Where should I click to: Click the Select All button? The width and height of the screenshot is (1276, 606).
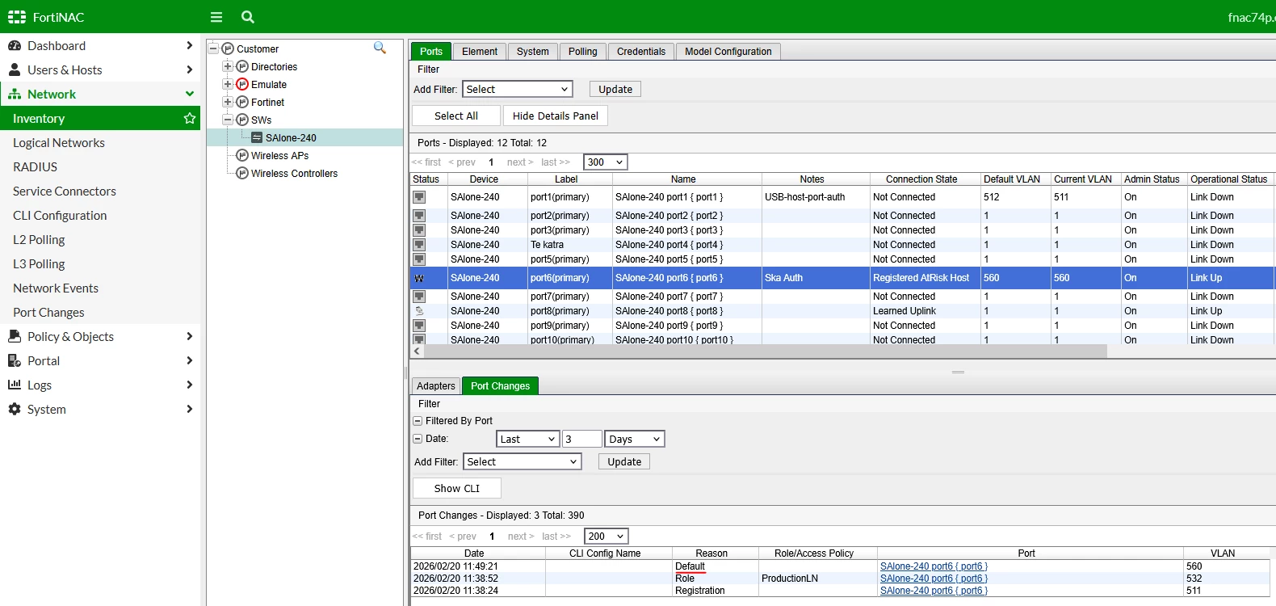coord(456,116)
